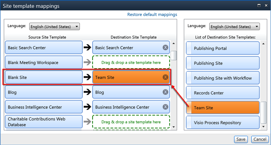The width and height of the screenshot is (271, 145).
Task: Click the gray arrow next to Charitable Contributions
Action: pyautogui.click(x=87, y=122)
